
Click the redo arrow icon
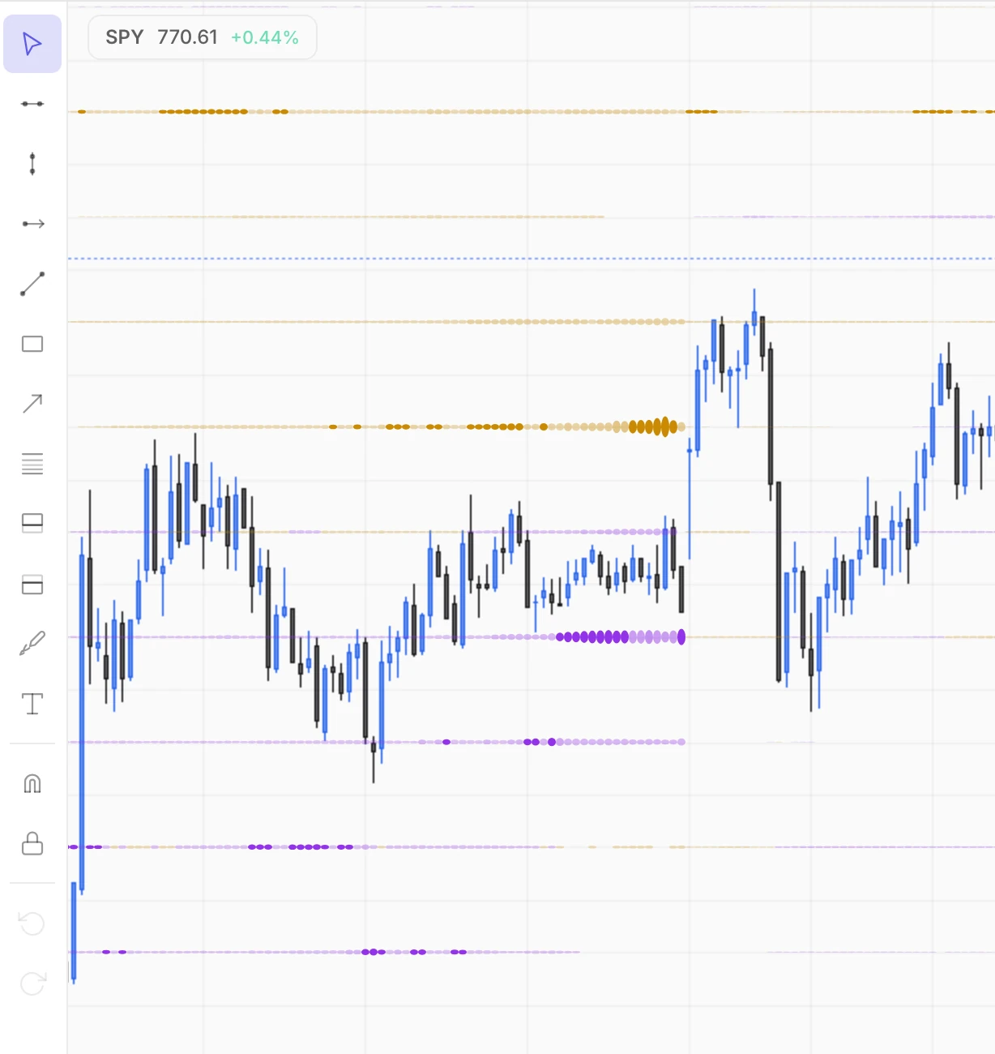click(x=32, y=983)
